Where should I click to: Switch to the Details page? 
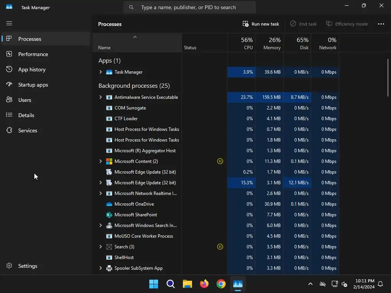pos(46,115)
